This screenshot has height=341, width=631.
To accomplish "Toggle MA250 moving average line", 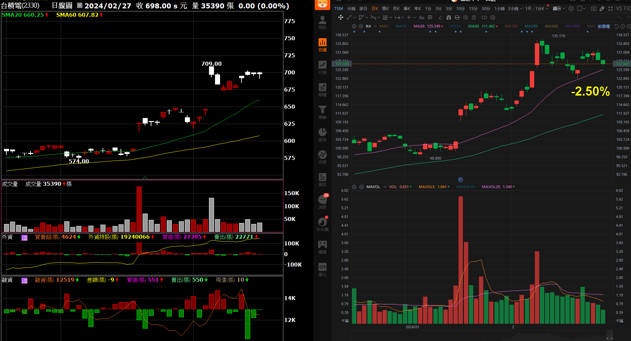I will 531,26.
